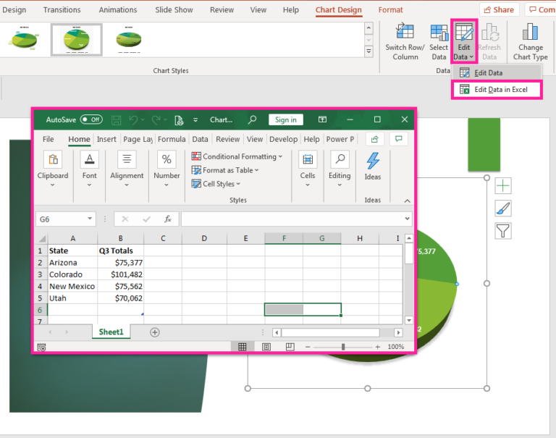
Task: Switch to Page Break Preview icon
Action: (290, 347)
